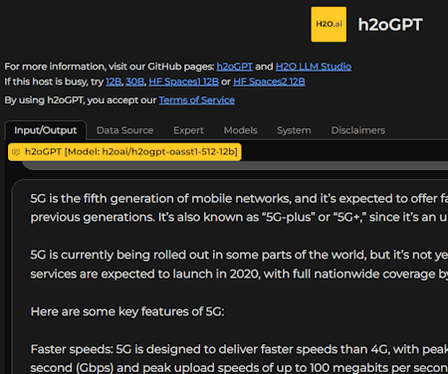Click the 'services are expected to launch in 2020' line

pos(239,274)
